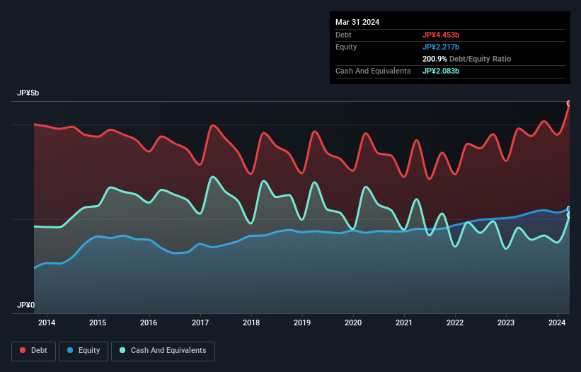Screen dimensions: 581x372
Task: Select the blue Equity endpoint marker on chart
Action: click(569, 209)
